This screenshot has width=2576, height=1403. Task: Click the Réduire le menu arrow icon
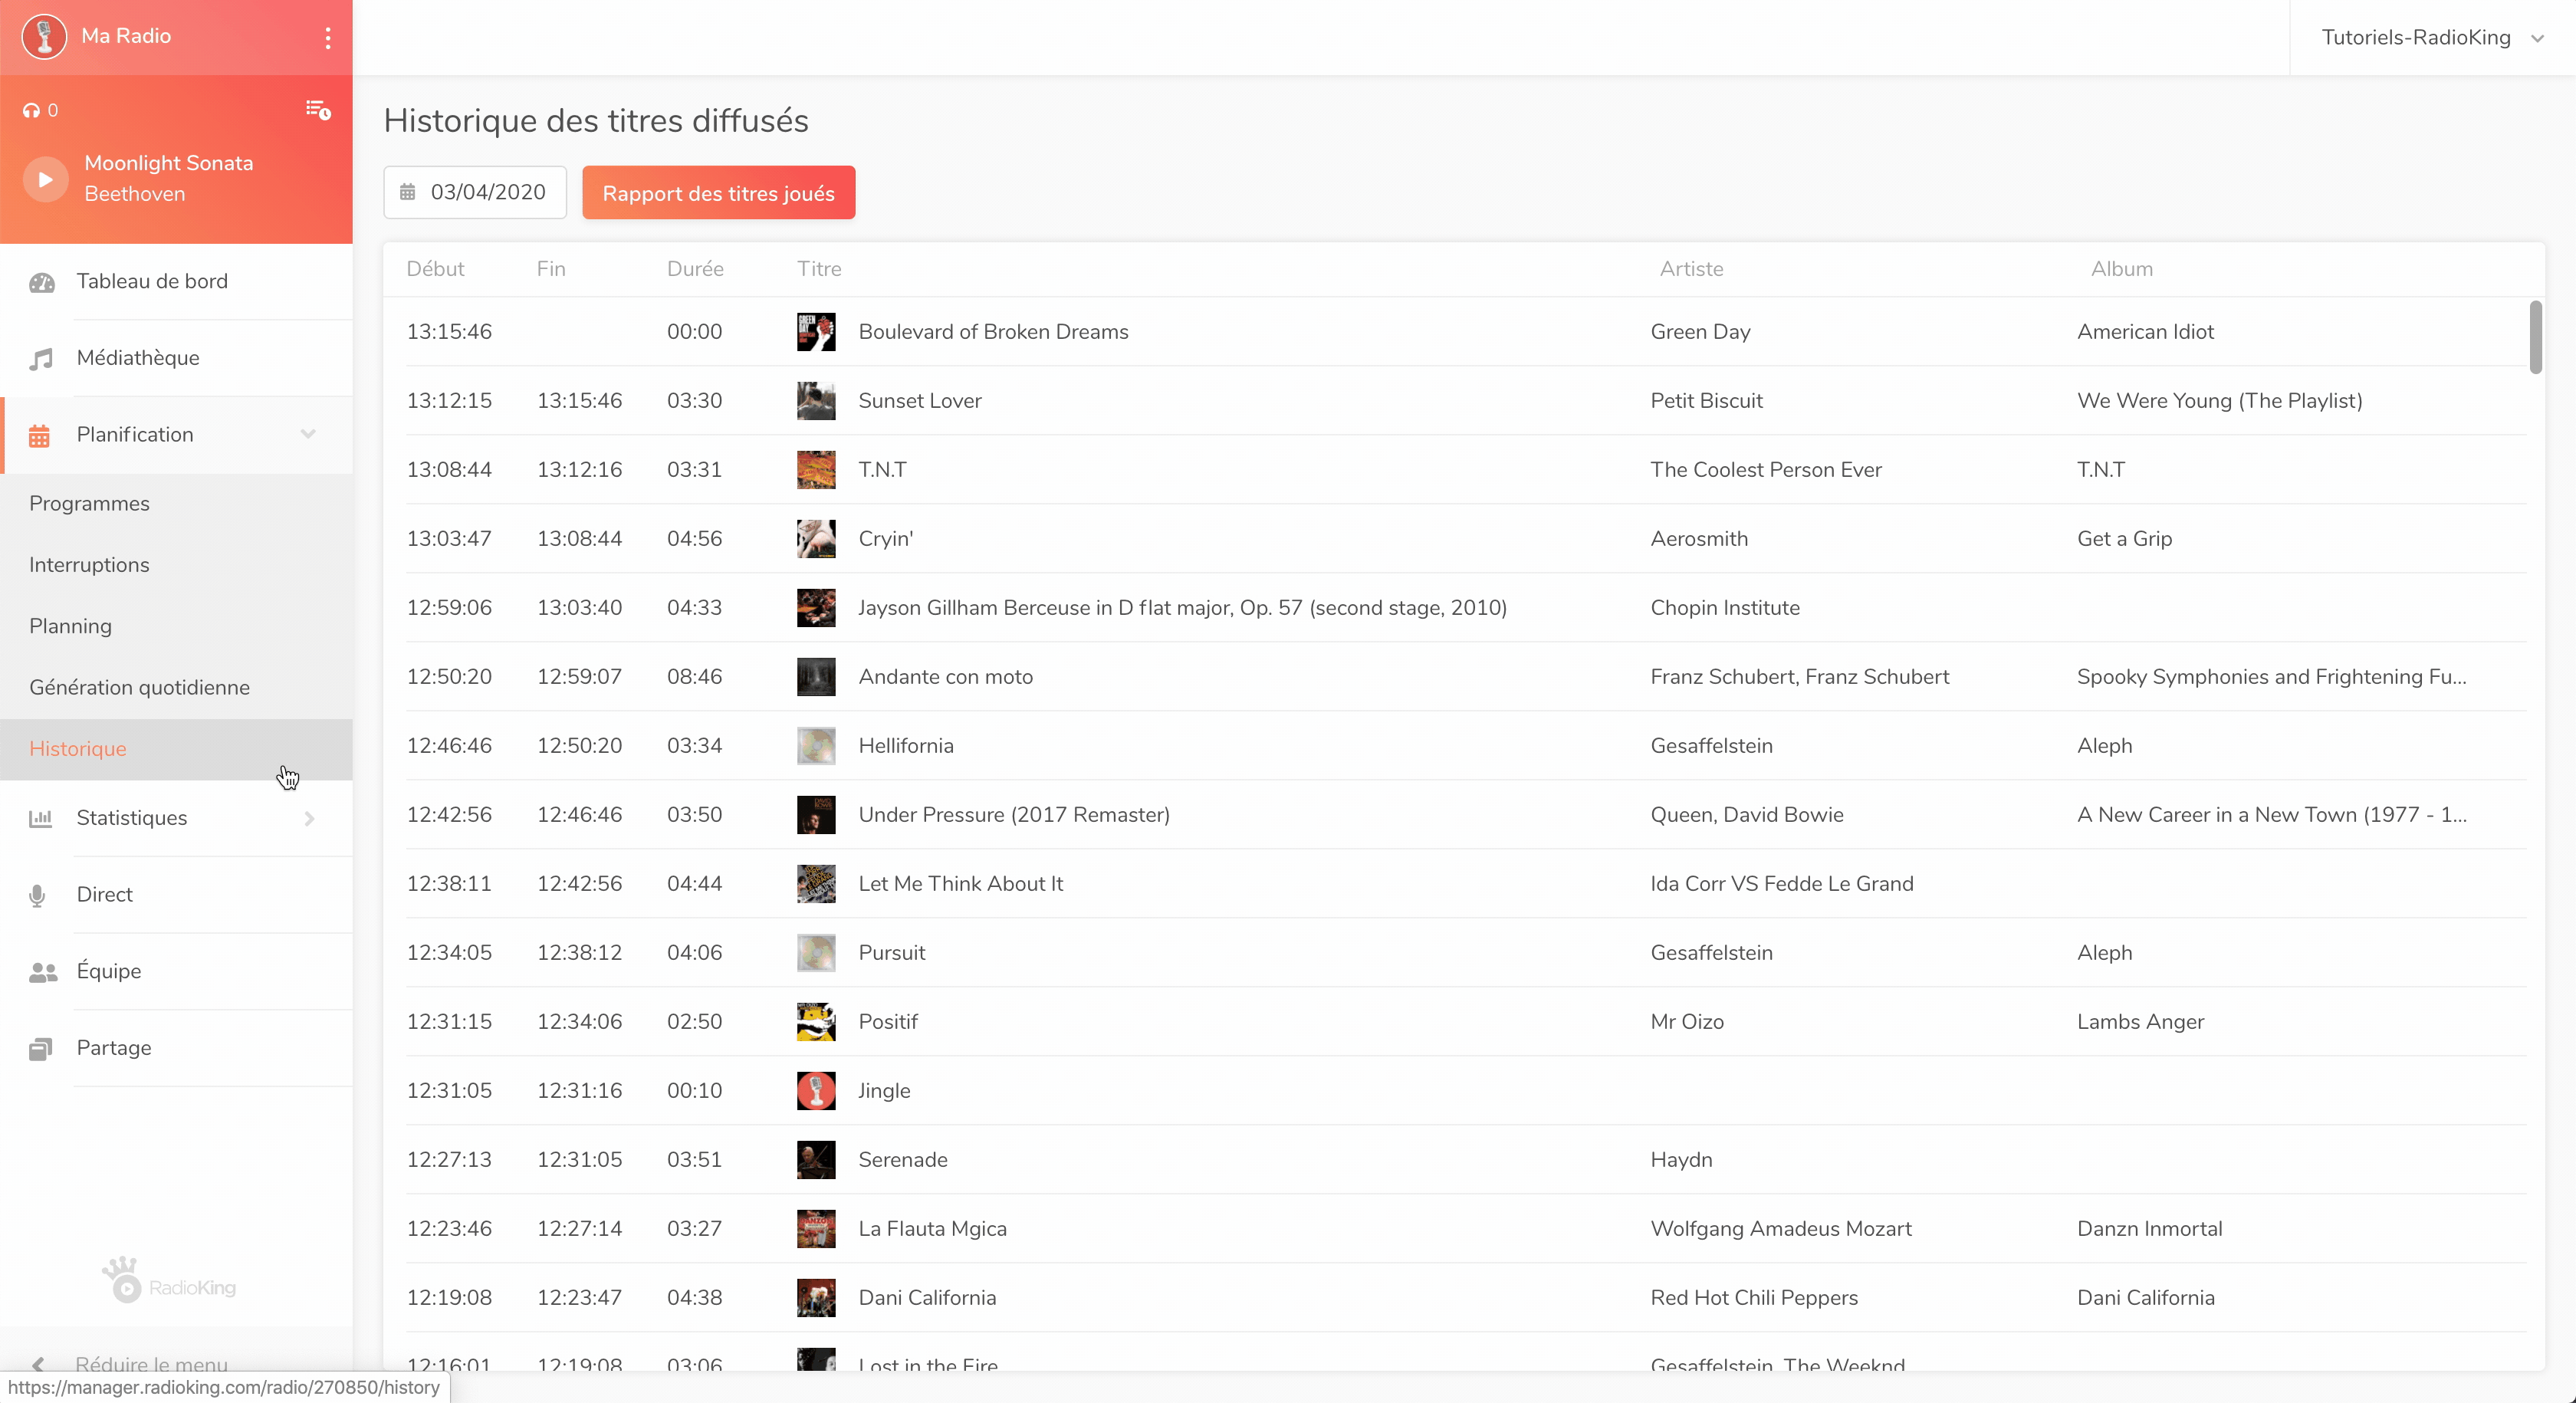[37, 1364]
